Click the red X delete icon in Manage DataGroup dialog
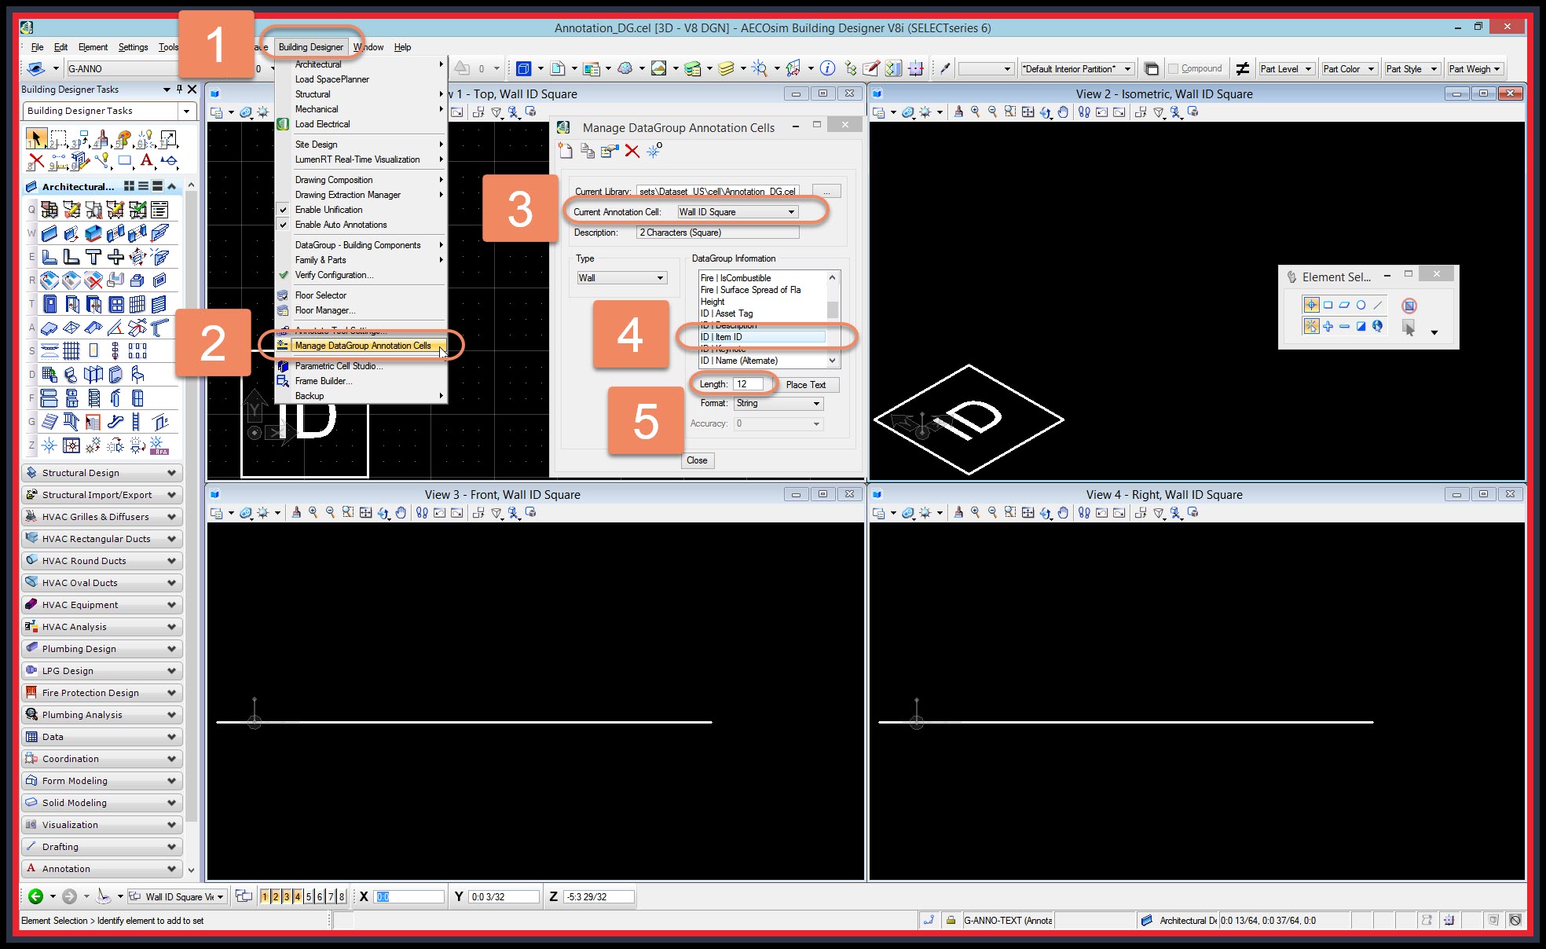The height and width of the screenshot is (949, 1546). point(632,151)
